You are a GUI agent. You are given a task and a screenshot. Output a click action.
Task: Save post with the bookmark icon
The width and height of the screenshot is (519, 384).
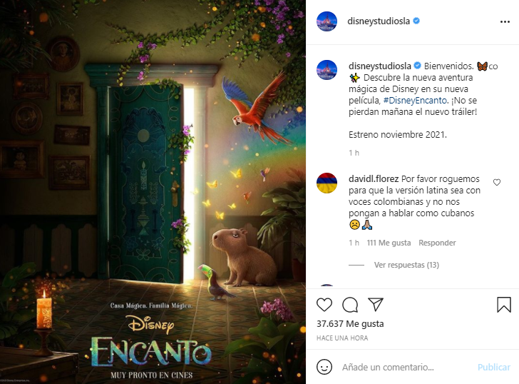[x=504, y=305]
